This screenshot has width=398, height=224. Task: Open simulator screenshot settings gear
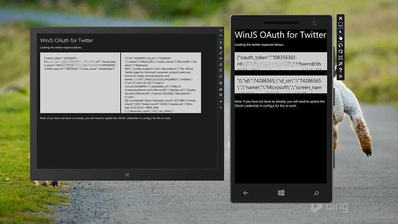pos(221,95)
